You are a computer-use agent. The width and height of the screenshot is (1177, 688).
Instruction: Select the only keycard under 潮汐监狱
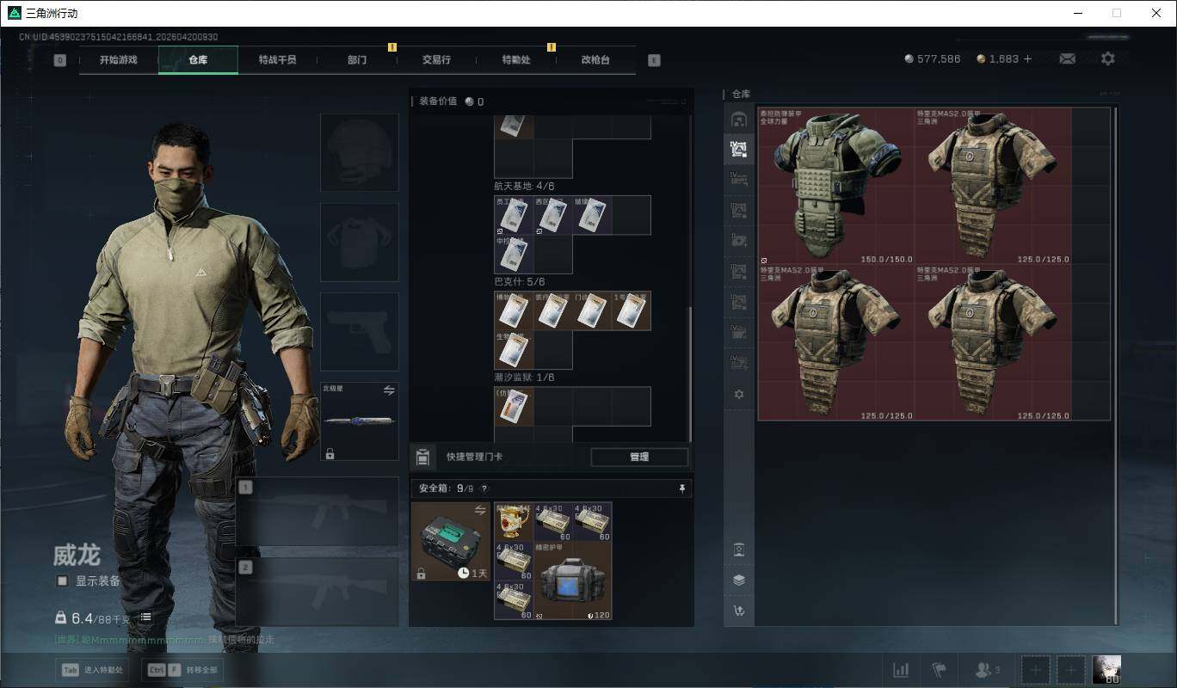click(514, 406)
